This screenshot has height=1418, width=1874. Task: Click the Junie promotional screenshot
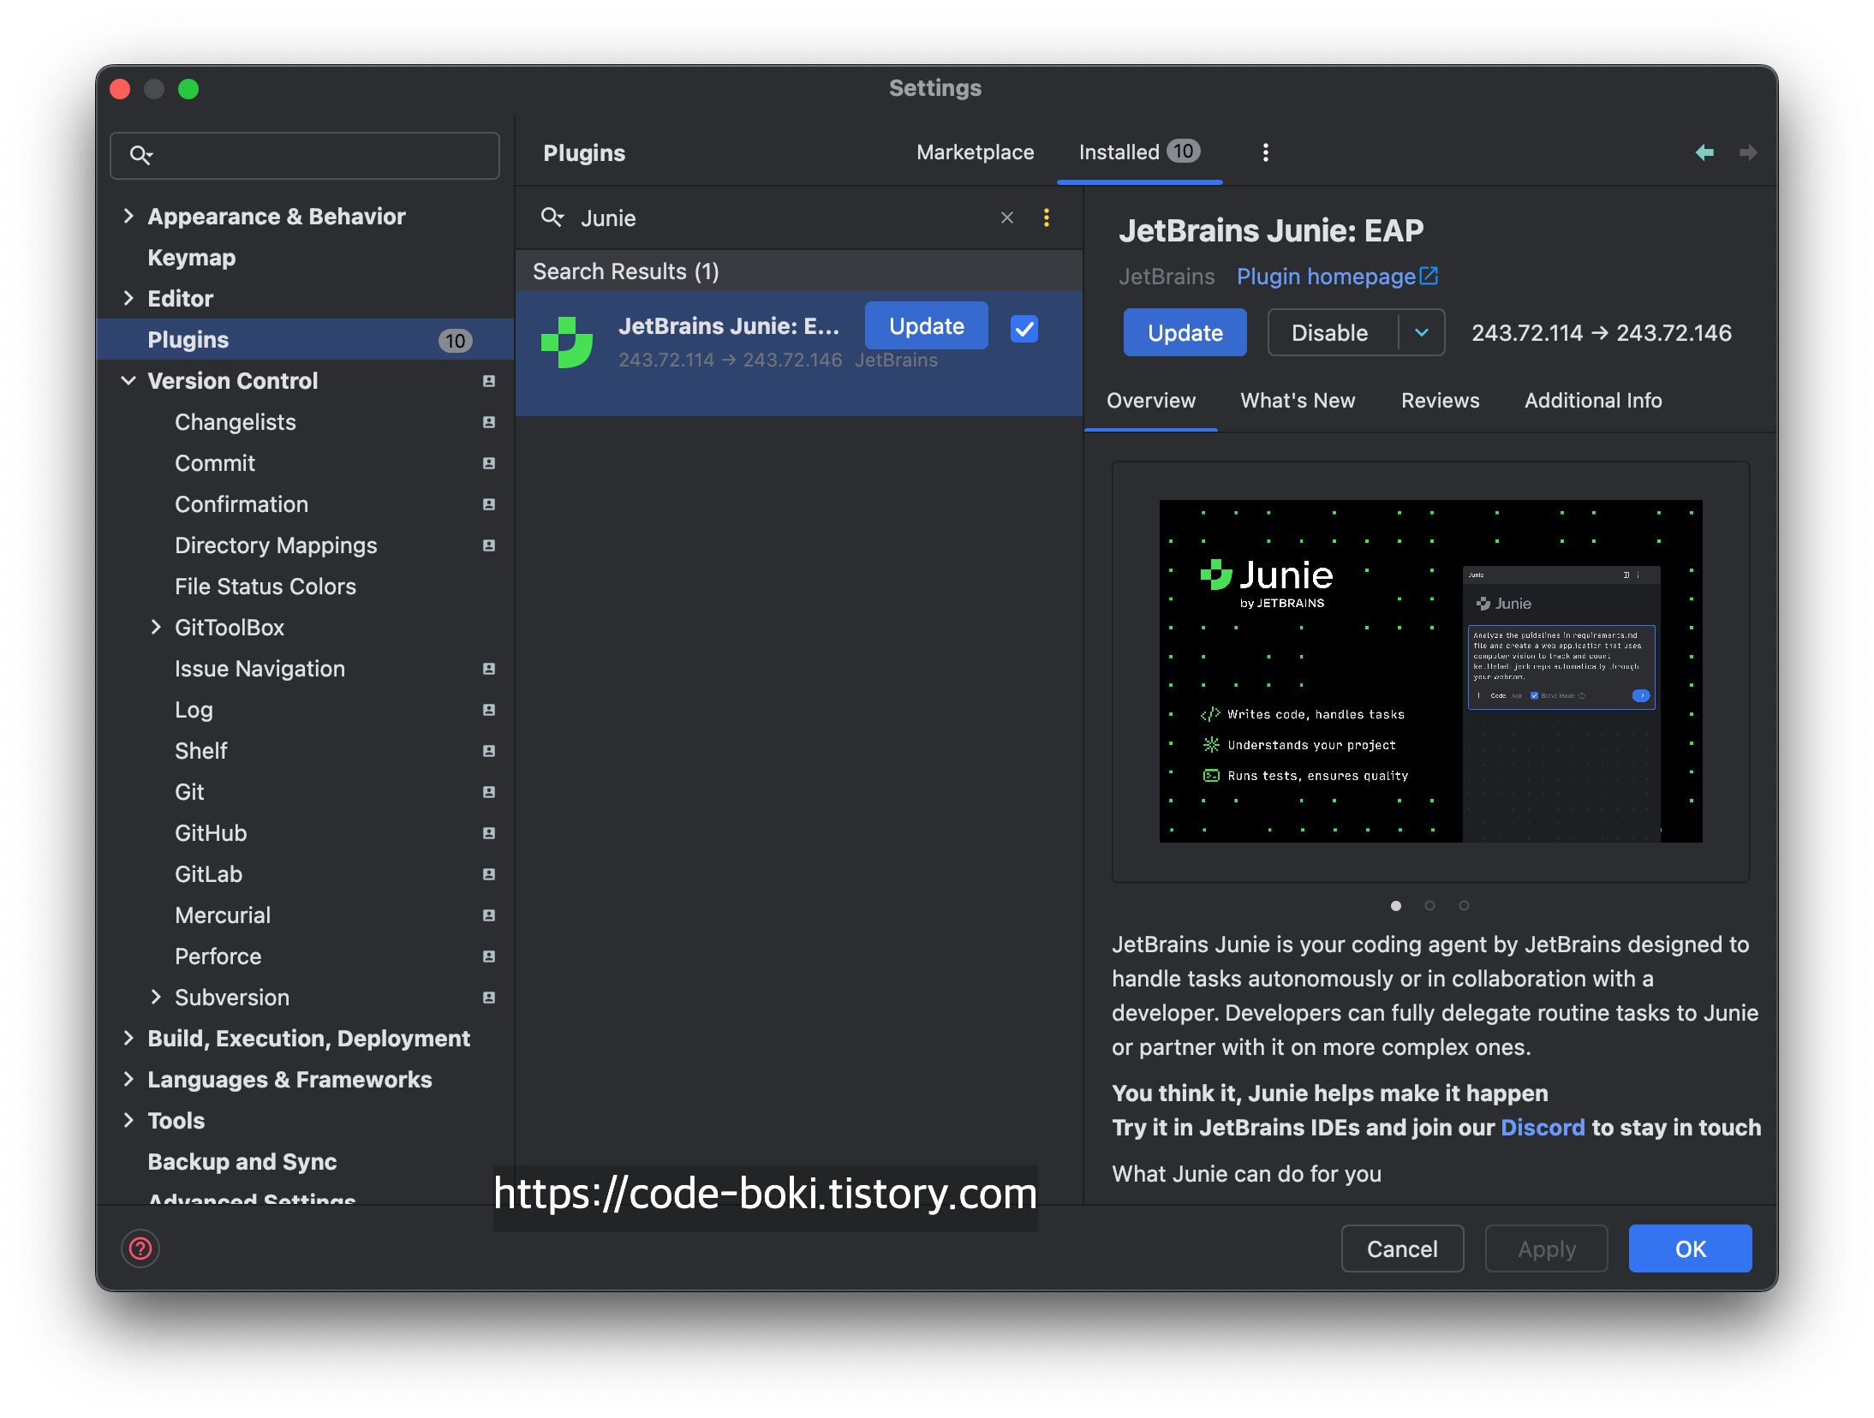point(1430,671)
